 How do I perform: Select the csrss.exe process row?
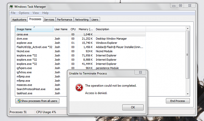tap(81, 34)
